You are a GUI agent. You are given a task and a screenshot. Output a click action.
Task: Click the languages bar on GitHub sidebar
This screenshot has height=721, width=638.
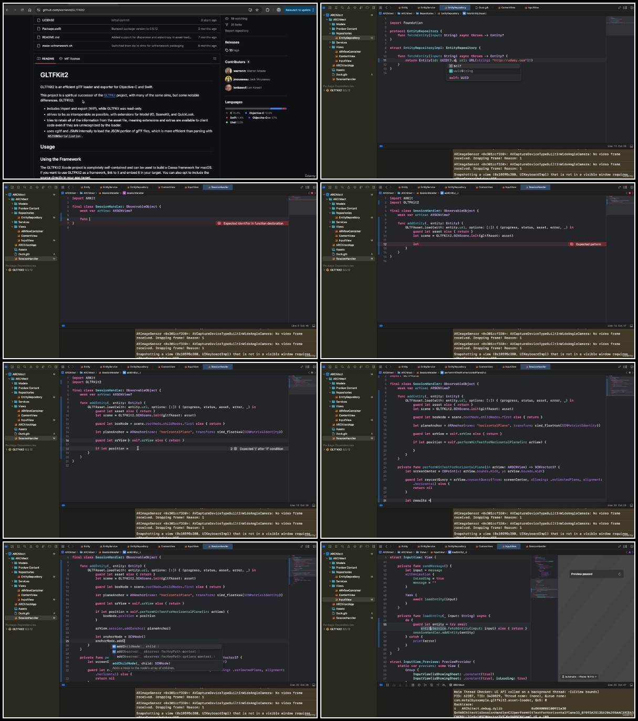256,109
